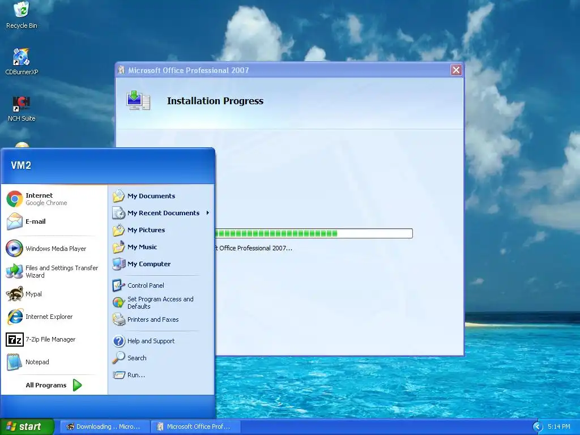Open Set Program Access and Defaults
The image size is (580, 435).
pyautogui.click(x=153, y=302)
